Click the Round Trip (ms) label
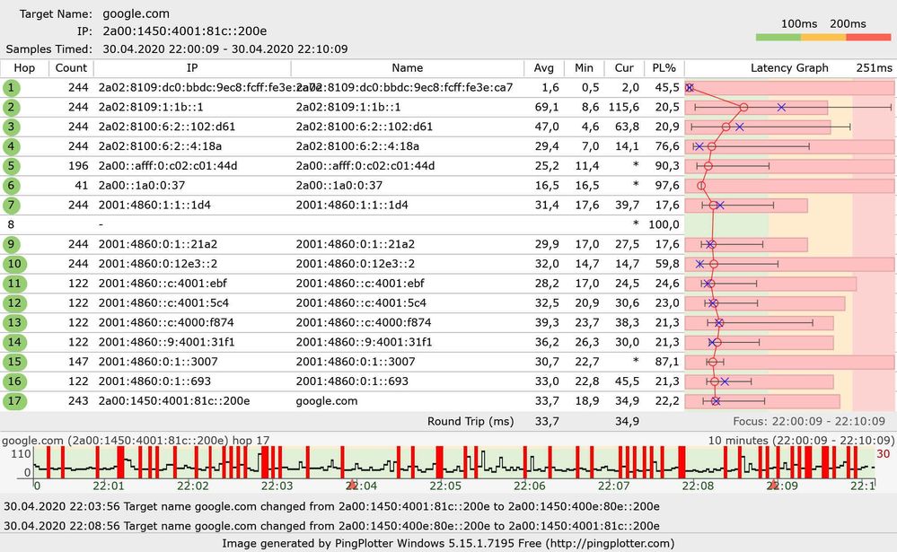The width and height of the screenshot is (897, 552). pos(470,422)
